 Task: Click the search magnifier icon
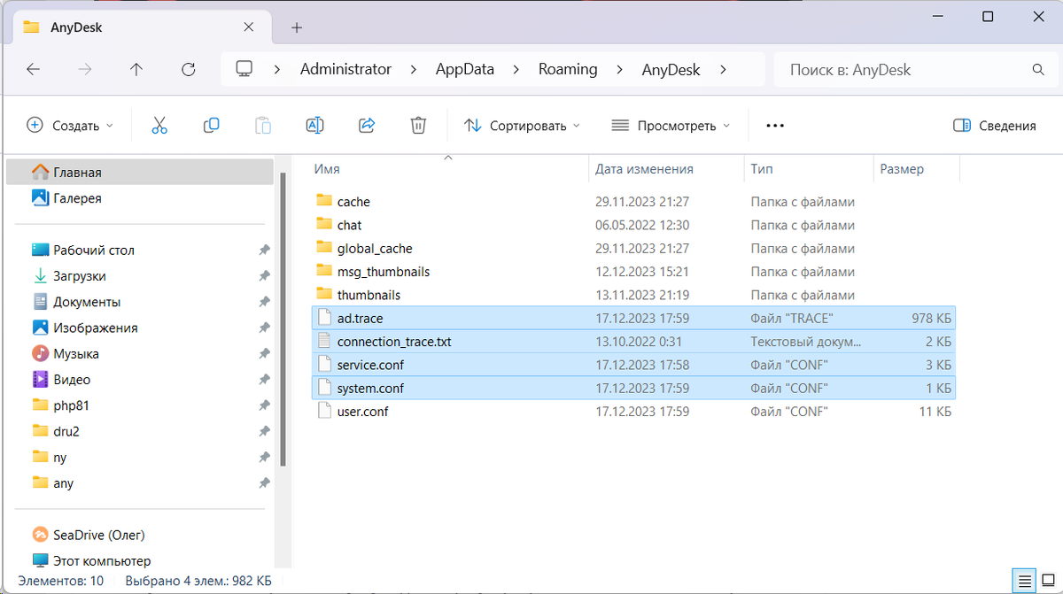click(1038, 69)
